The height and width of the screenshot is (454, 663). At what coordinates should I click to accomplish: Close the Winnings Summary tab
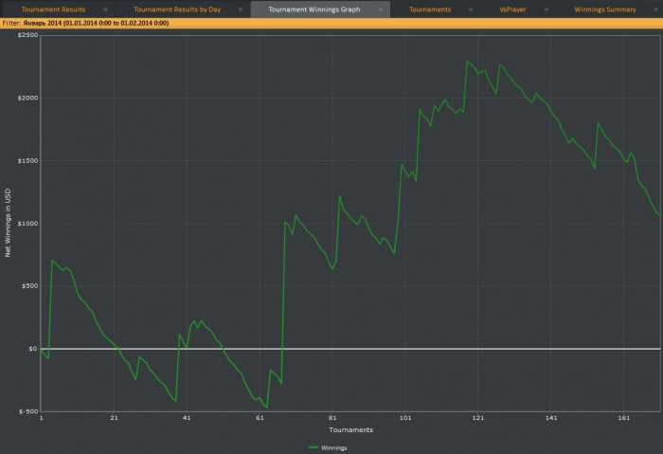pos(655,9)
